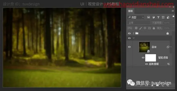
Task: Click the blurred forest canvas image
Action: [x=62, y=47]
